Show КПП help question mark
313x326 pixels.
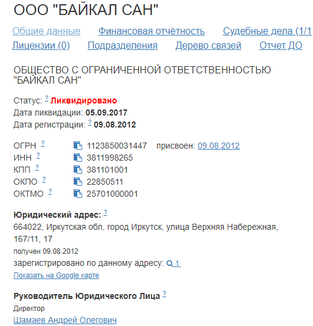[x=37, y=168]
